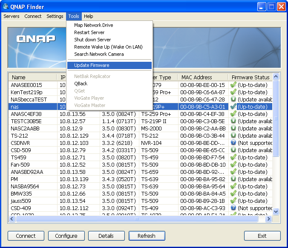Click vertical scrollbar up arrow

tap(276, 76)
